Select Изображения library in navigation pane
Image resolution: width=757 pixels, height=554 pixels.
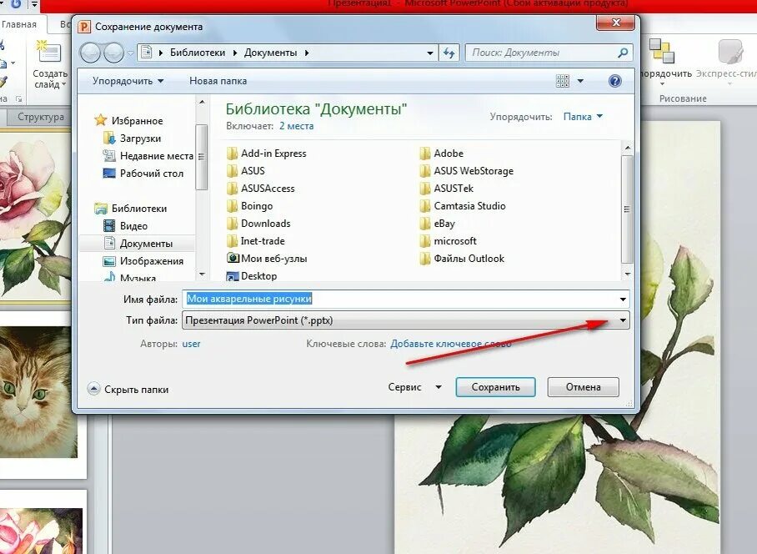pos(143,261)
